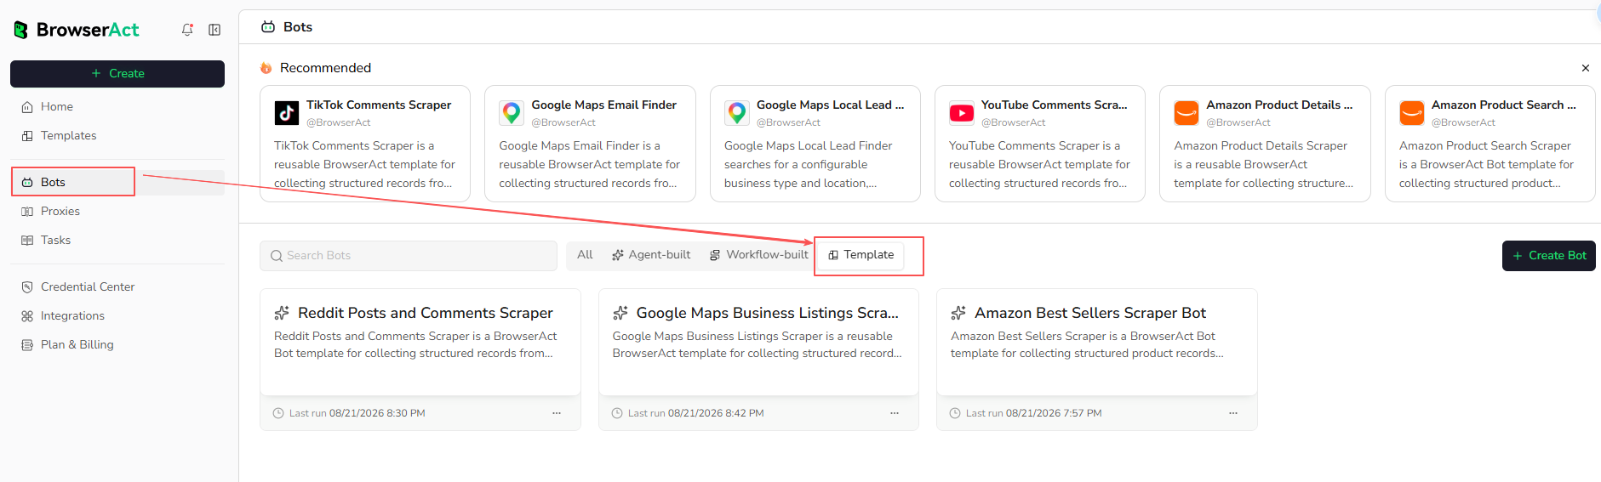Select the Agent-built filter tab
The image size is (1601, 482).
(x=651, y=255)
